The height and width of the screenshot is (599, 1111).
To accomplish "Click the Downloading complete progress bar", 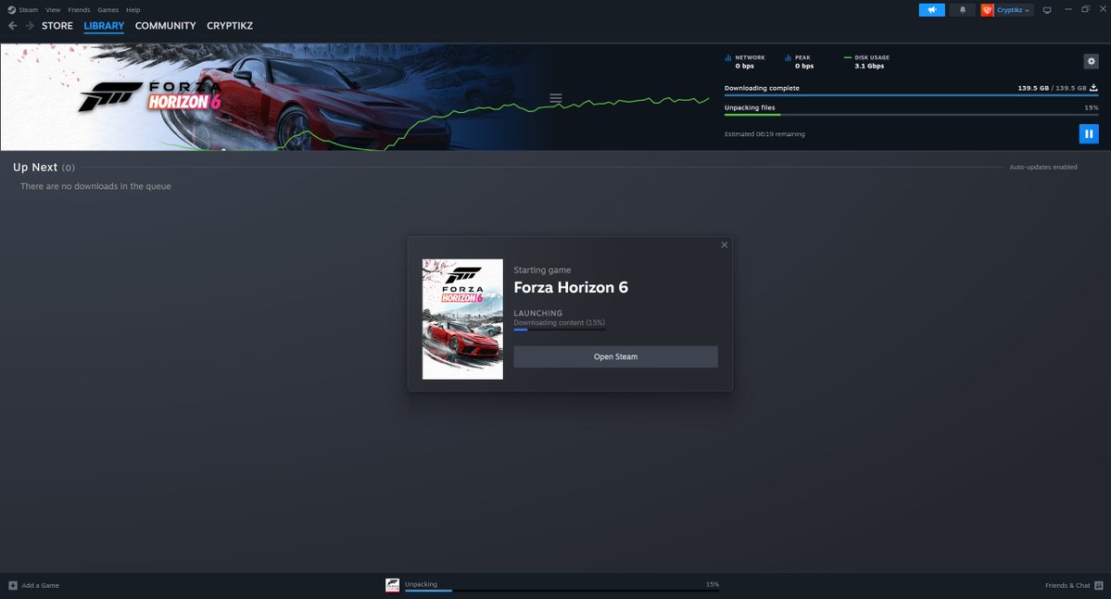I will (x=911, y=94).
